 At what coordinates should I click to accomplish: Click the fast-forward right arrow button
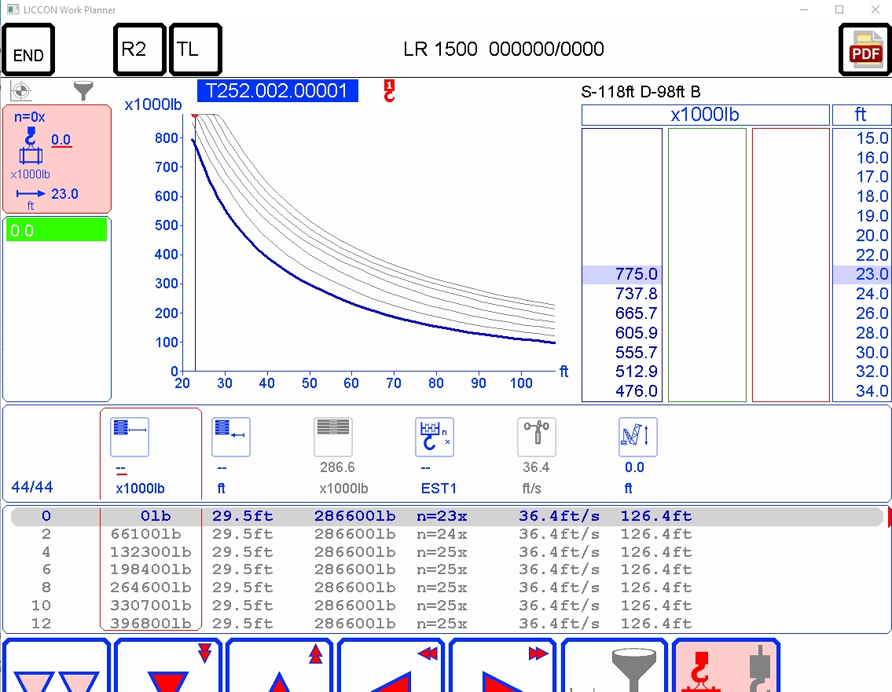coord(502,665)
